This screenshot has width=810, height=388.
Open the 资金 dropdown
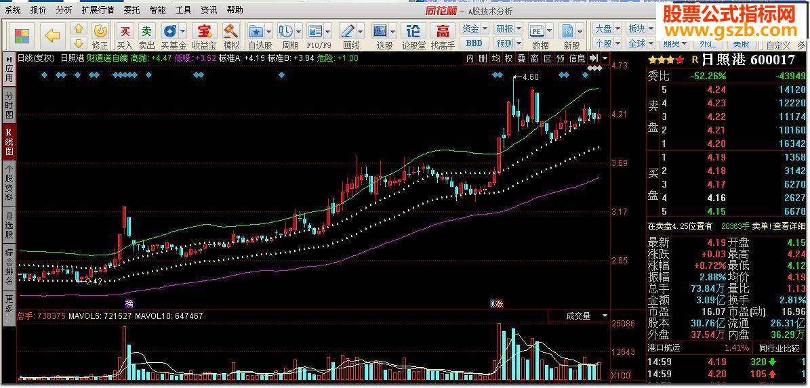click(474, 28)
